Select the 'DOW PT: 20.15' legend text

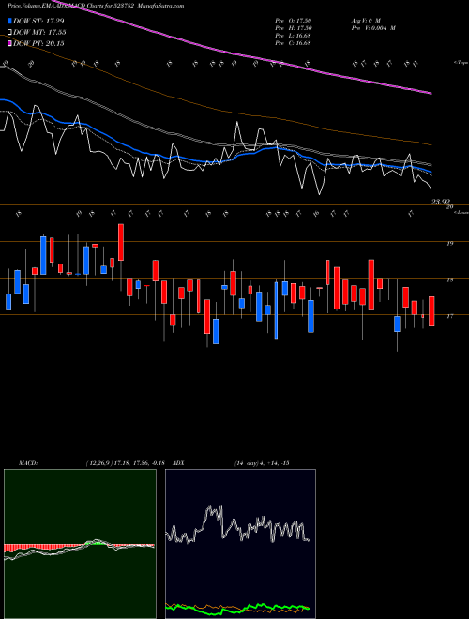tap(38, 43)
